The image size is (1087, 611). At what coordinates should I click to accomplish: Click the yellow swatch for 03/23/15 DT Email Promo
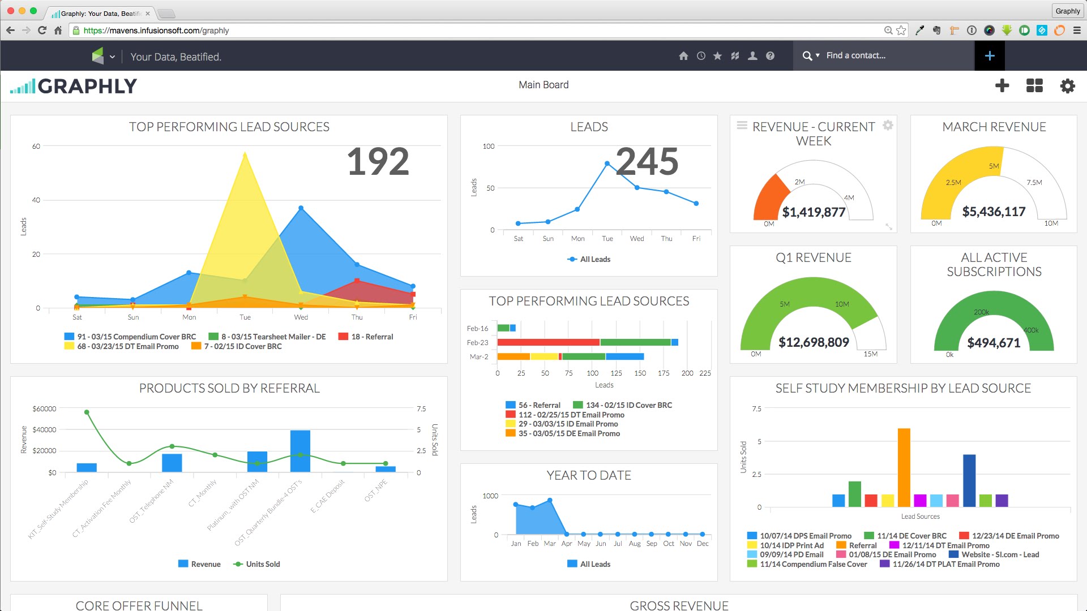pos(69,346)
